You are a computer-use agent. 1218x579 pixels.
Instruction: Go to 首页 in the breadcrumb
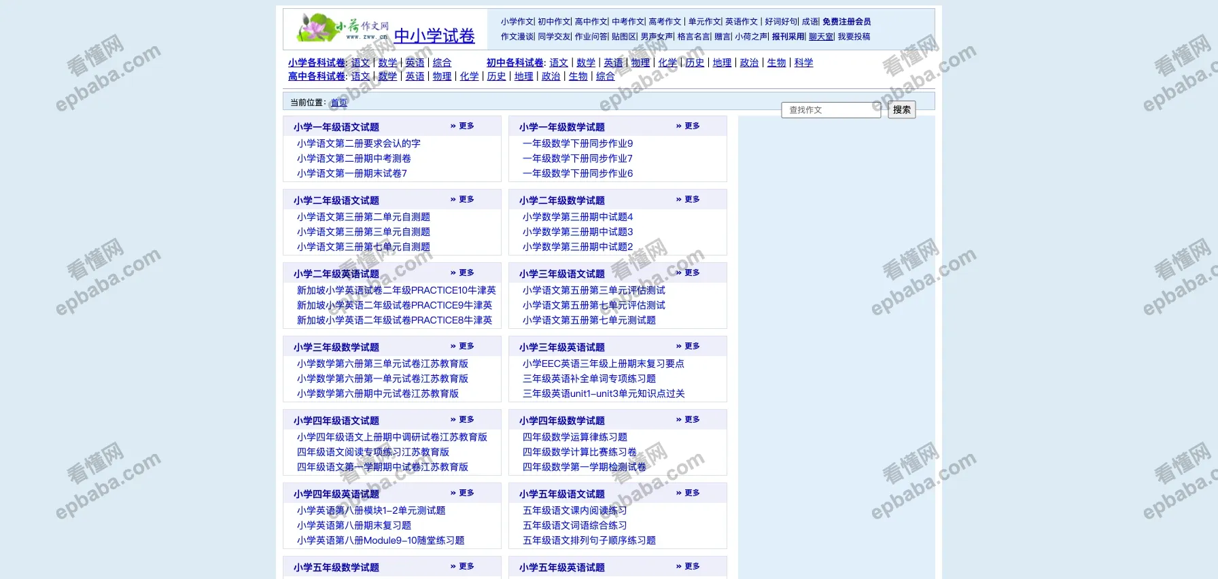coord(338,103)
